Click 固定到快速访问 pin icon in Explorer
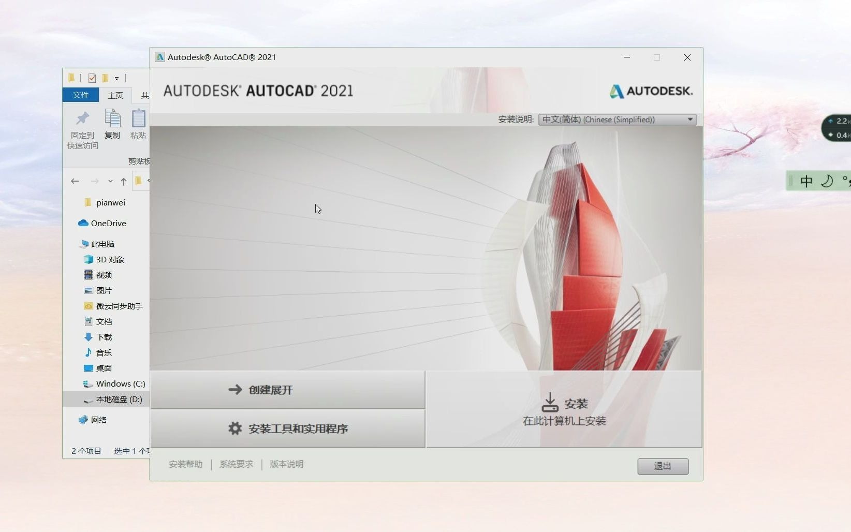 82,118
